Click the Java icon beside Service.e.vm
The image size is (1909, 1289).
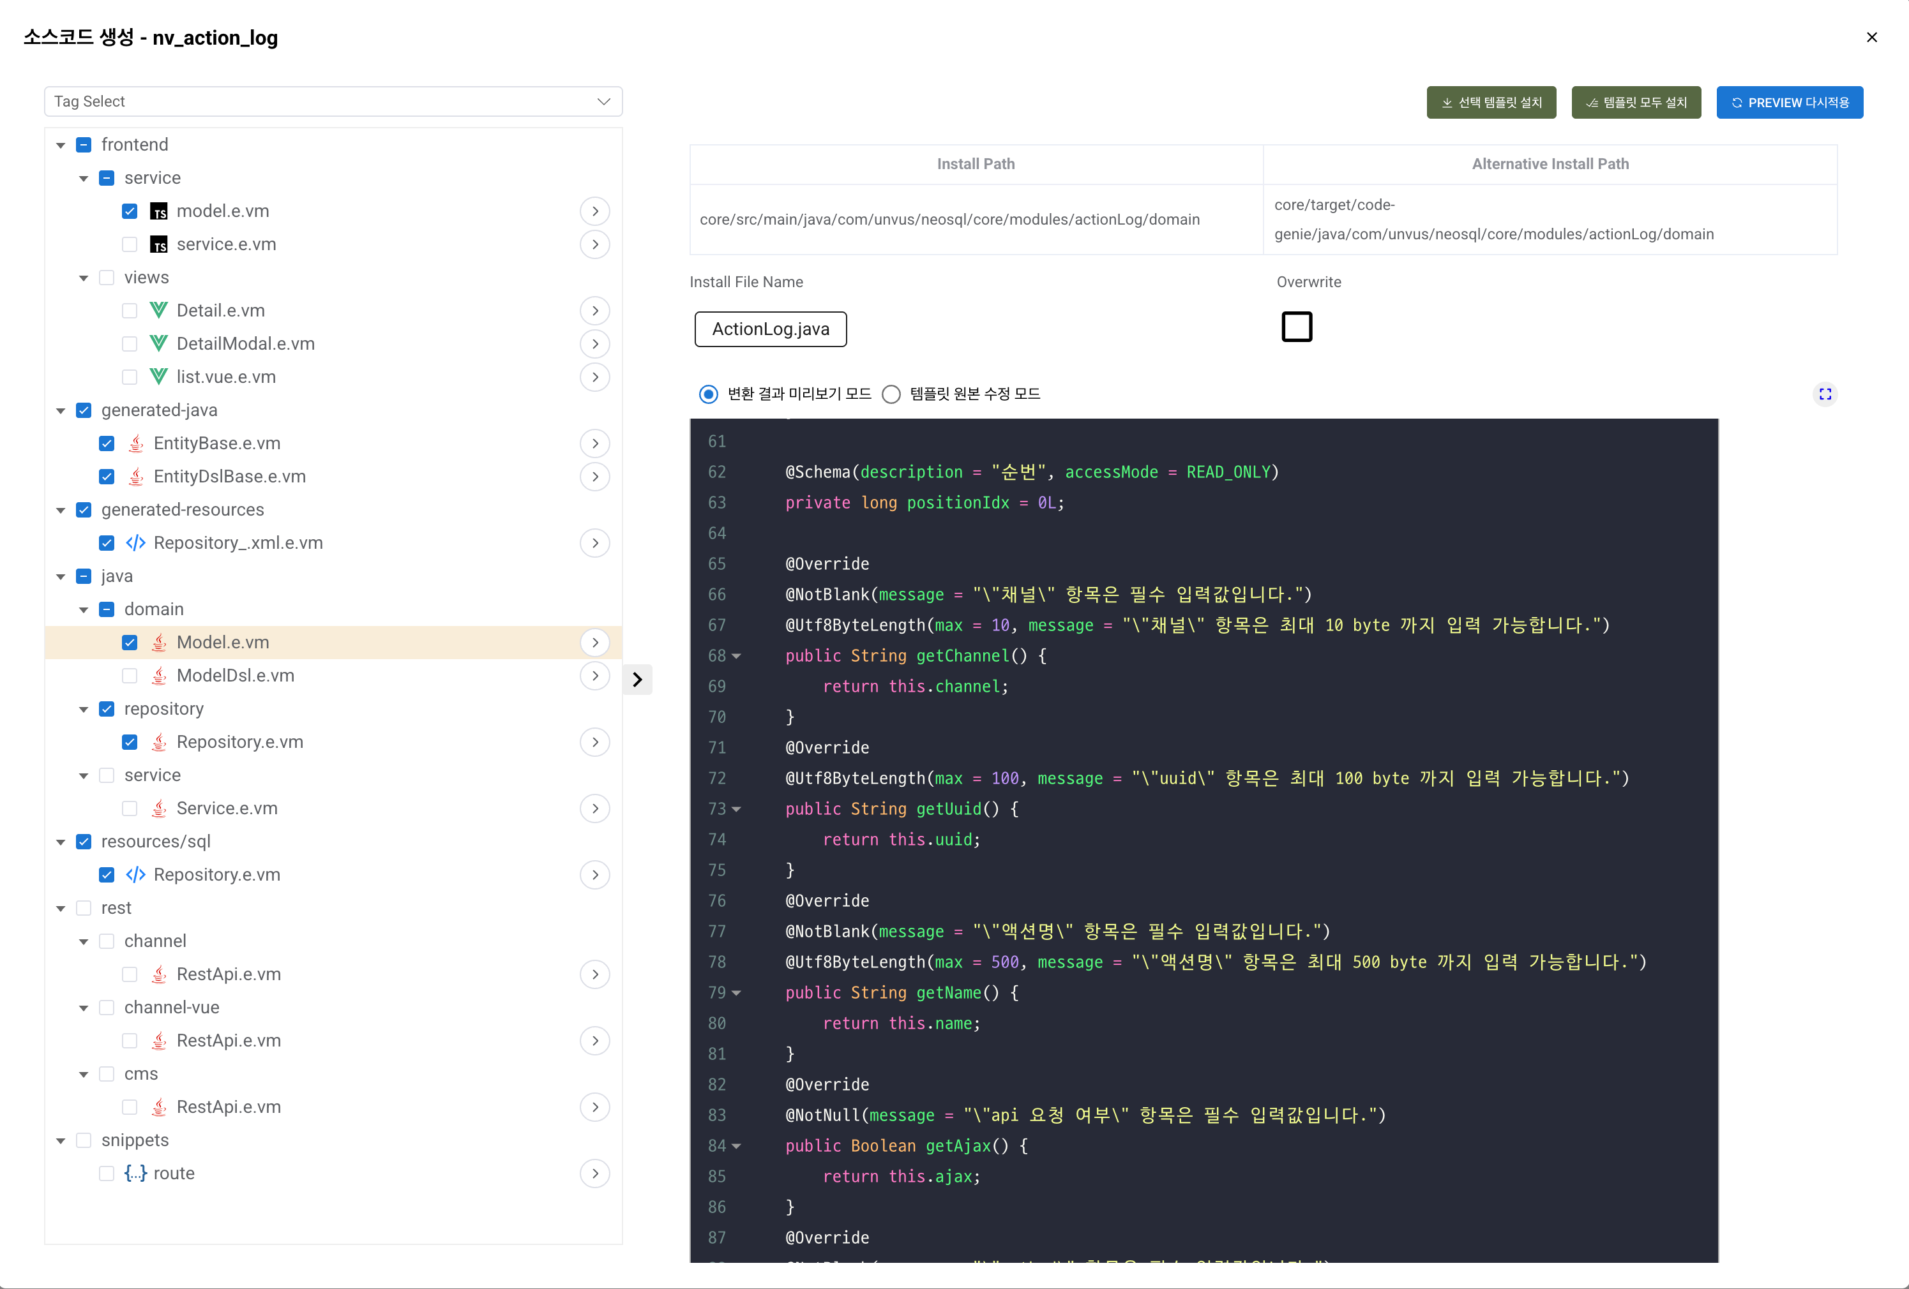coord(160,808)
